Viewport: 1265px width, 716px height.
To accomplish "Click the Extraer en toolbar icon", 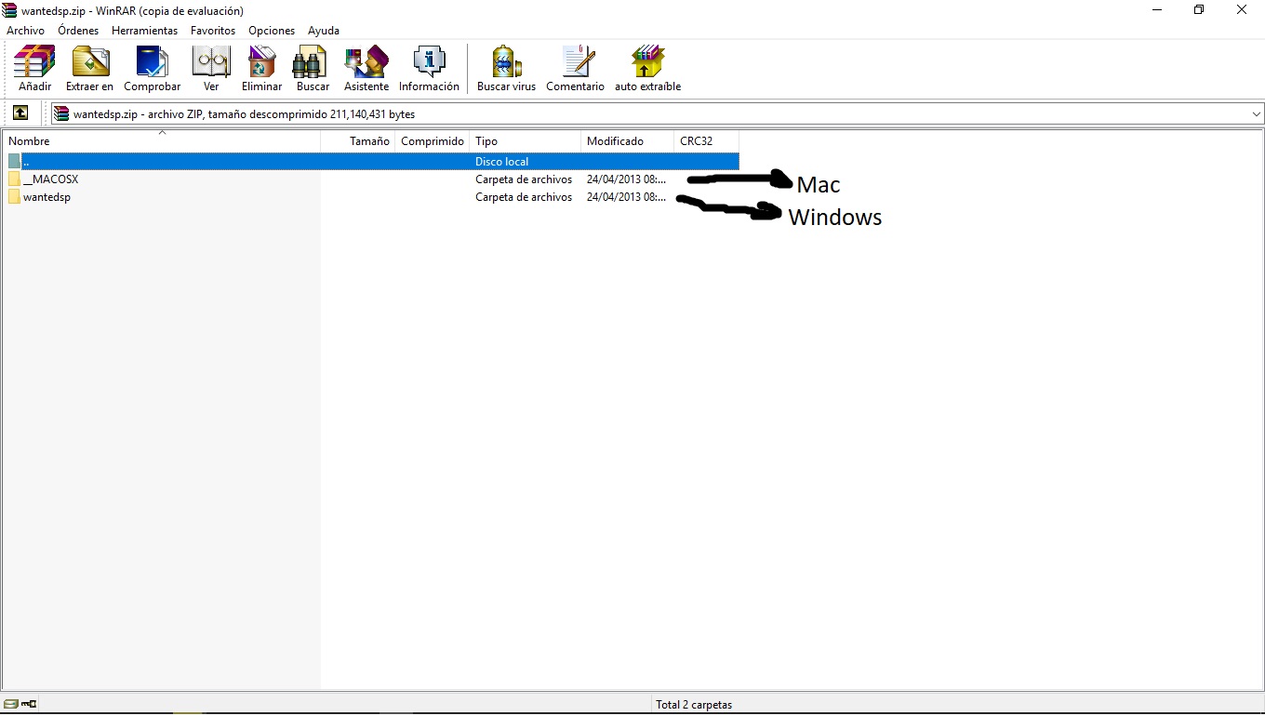I will pyautogui.click(x=90, y=62).
